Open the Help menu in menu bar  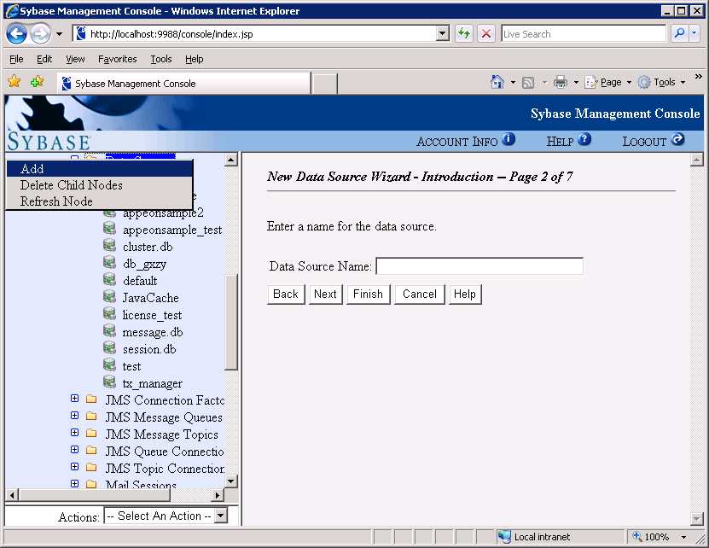(x=194, y=59)
